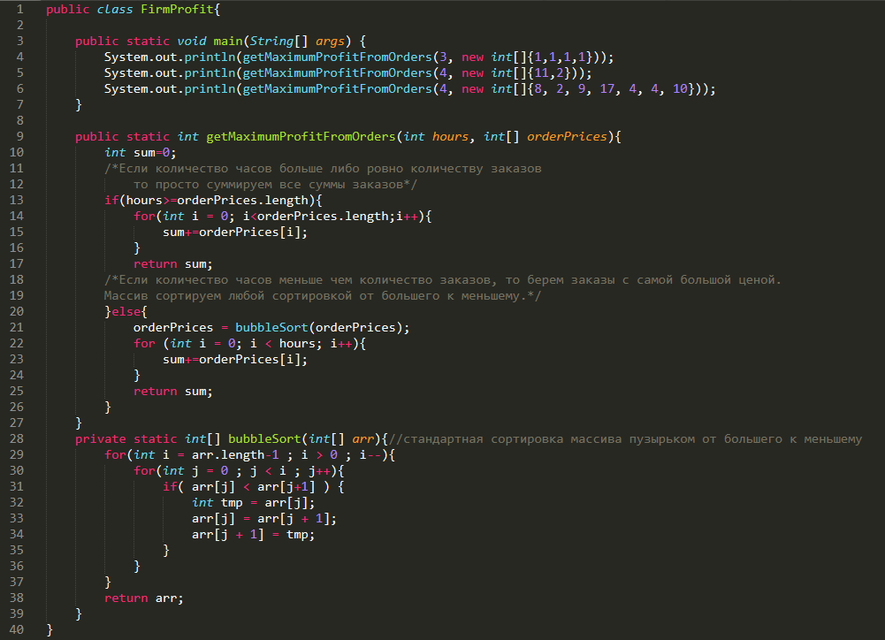This screenshot has height=640, width=885.
Task: Click the class name FirmProfit on line 1
Action: click(x=177, y=9)
